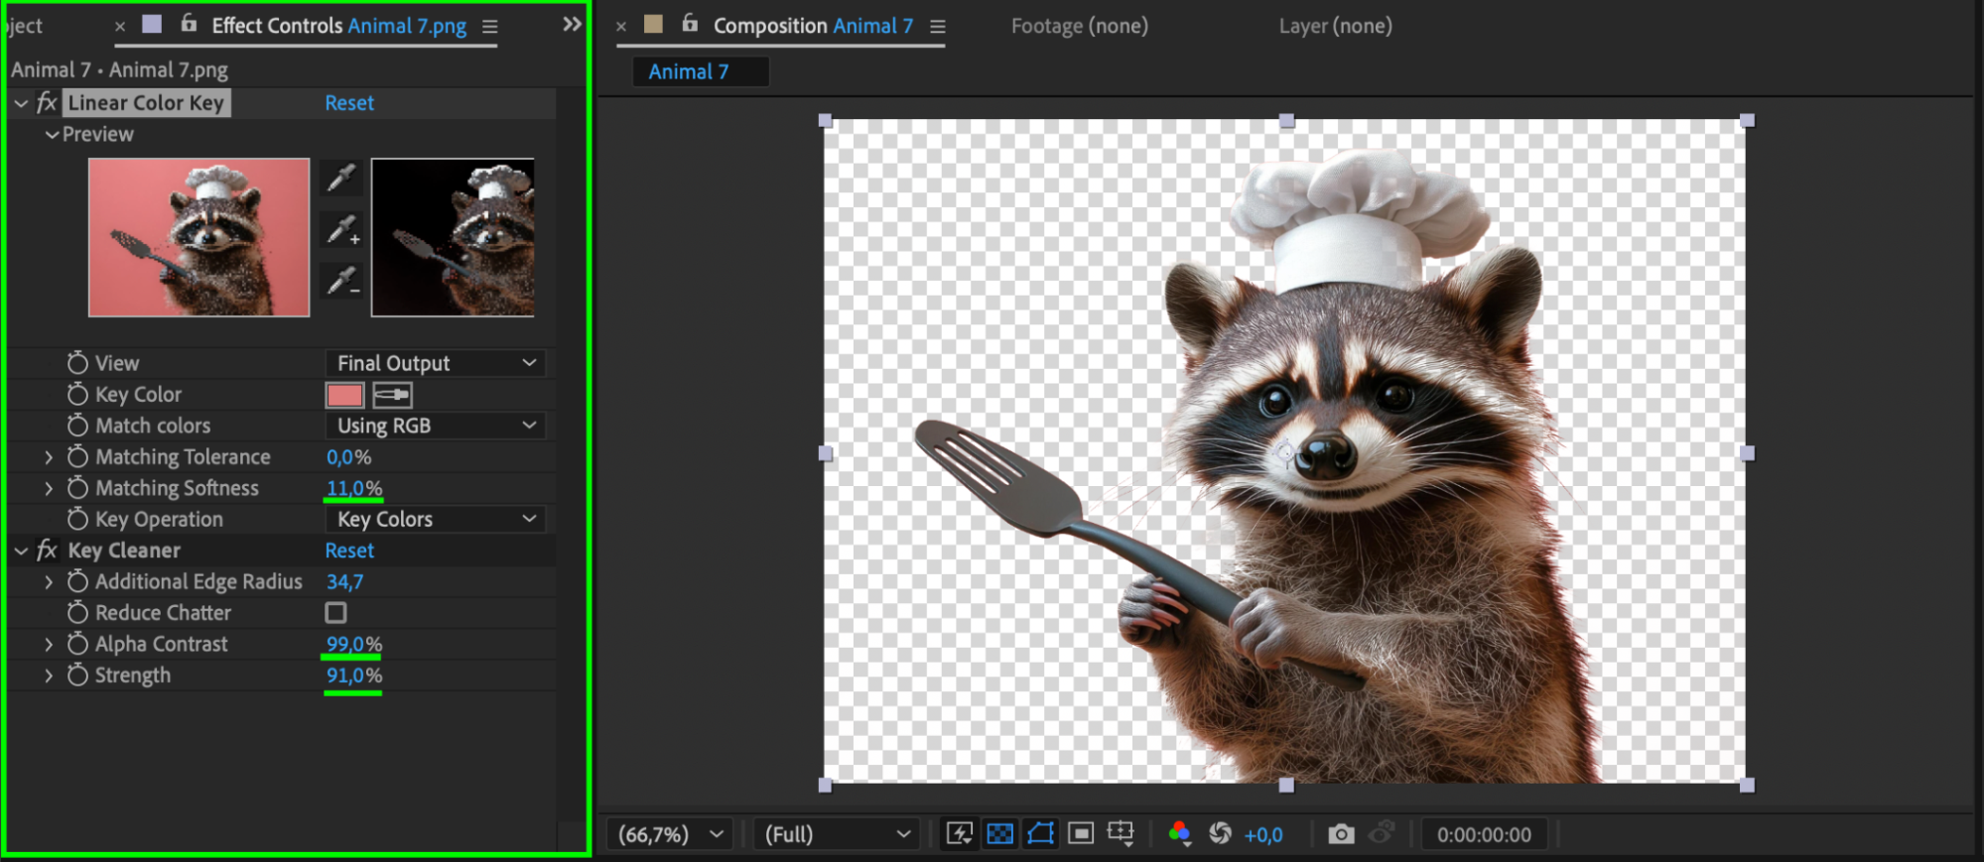Reset the Linear Color Key effect
The image size is (1984, 862).
(349, 103)
